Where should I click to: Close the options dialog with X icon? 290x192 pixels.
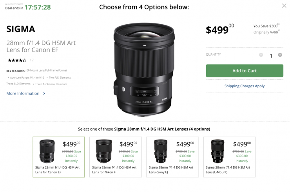pyautogui.click(x=284, y=6)
